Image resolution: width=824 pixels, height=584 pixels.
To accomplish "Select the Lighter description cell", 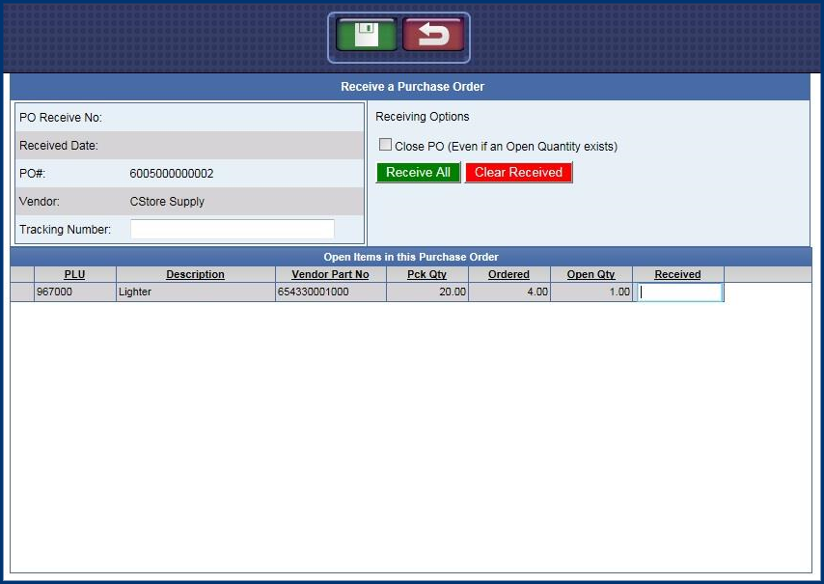I will 135,292.
